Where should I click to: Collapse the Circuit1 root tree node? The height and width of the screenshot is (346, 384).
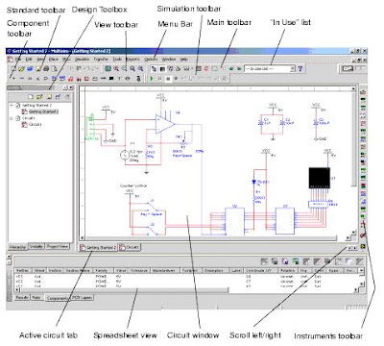[12, 118]
